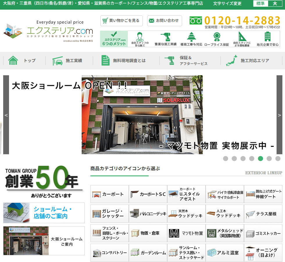Open the カーポート category
The height and width of the screenshot is (262, 285).
pyautogui.click(x=110, y=194)
